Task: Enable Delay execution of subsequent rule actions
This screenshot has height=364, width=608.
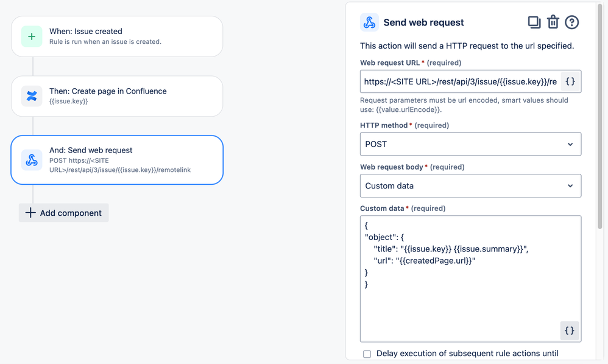Action: 367,354
